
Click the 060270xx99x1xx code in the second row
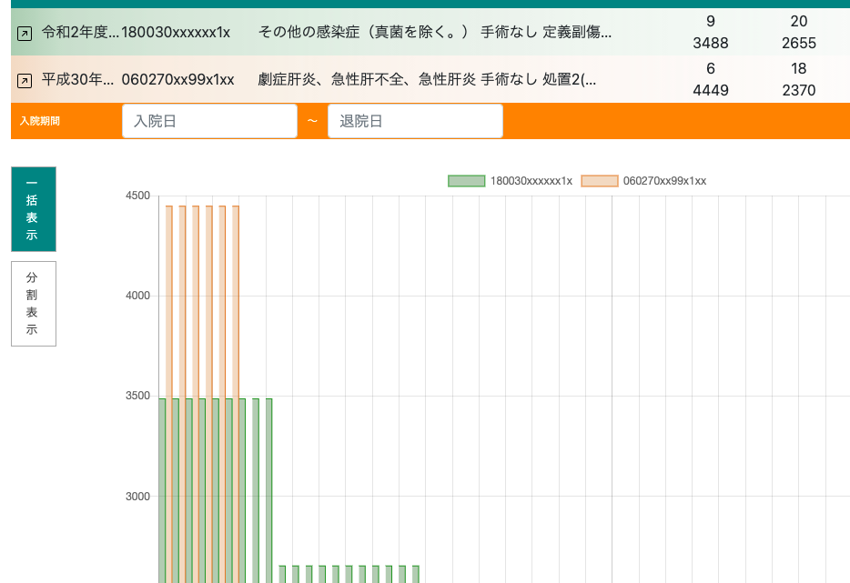[178, 80]
